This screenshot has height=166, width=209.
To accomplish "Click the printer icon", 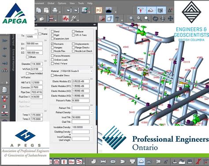I will click(x=55, y=10).
